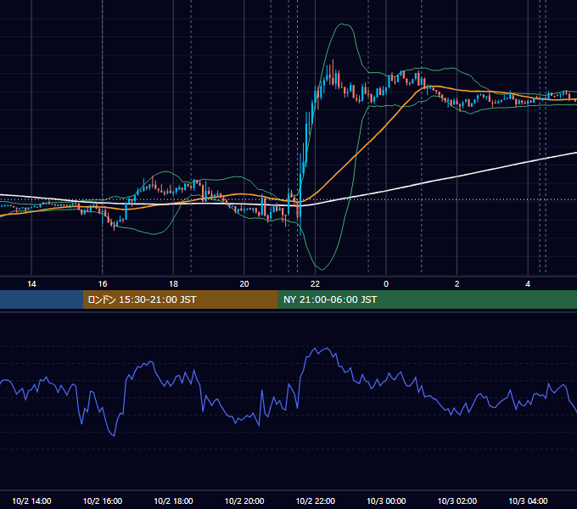Click the 16 hour label on price chart axis
Viewport: 577px width, 509px height.
pos(103,284)
